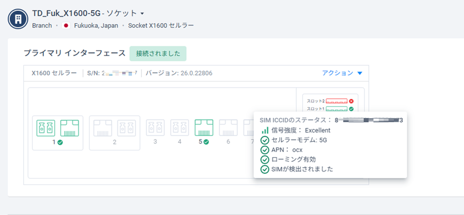The height and width of the screenshot is (215, 464).
Task: Click the SFP icon in port group 2
Action: [x=127, y=128]
